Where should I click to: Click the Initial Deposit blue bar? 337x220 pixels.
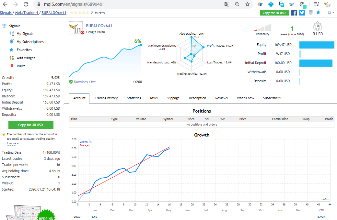316,63
